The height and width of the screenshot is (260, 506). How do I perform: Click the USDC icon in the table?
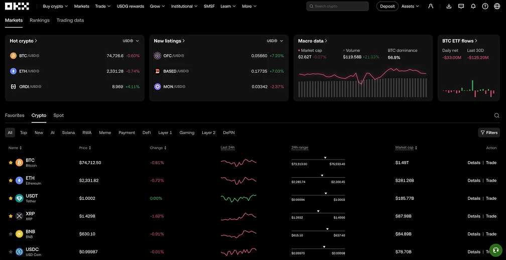(x=20, y=251)
